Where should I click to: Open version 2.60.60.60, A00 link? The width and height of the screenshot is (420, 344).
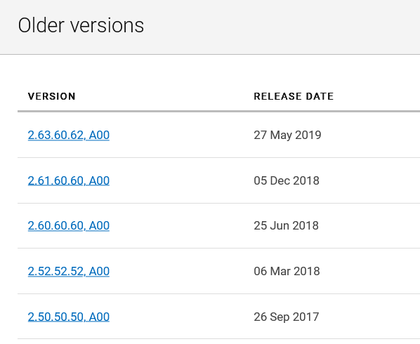pos(69,225)
